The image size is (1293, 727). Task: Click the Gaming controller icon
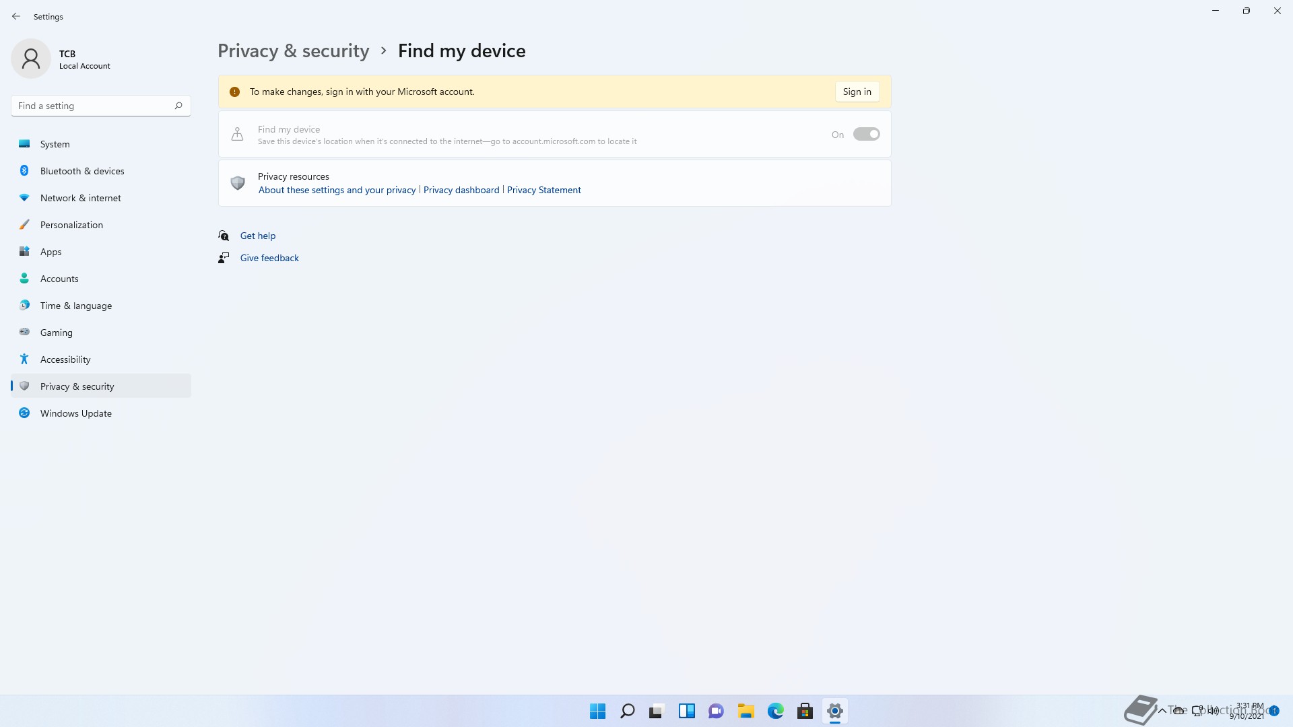(24, 332)
